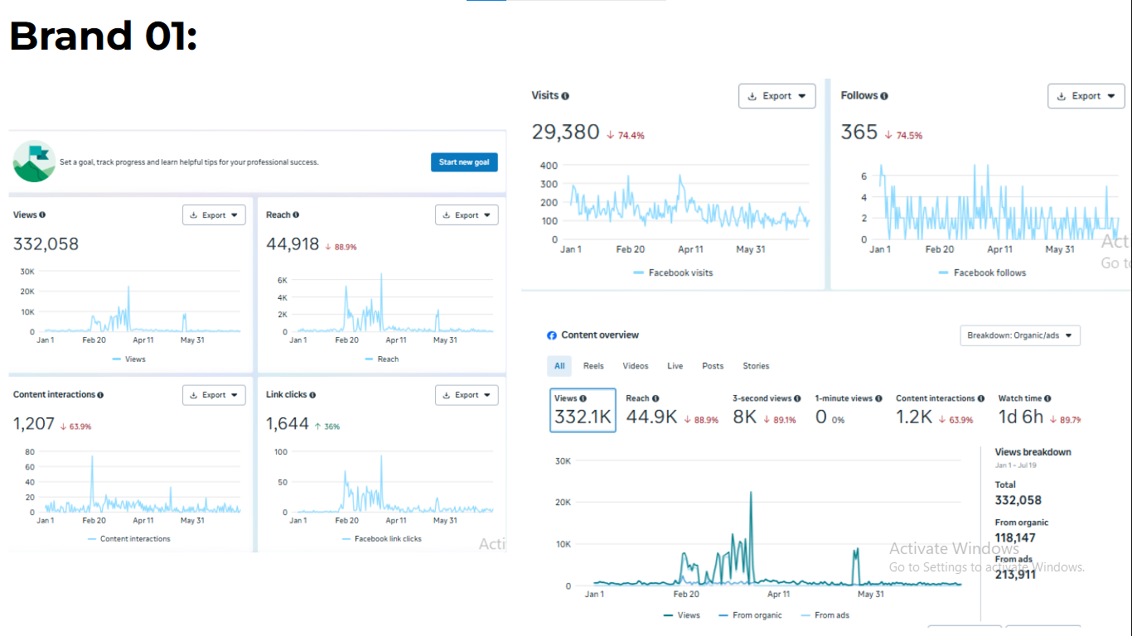Click the info icon next to Follows
Image resolution: width=1132 pixels, height=636 pixels.
click(884, 96)
